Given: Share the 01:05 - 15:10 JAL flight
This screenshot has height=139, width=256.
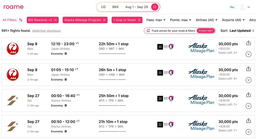Looking at the screenshot, I should coord(248,69).
